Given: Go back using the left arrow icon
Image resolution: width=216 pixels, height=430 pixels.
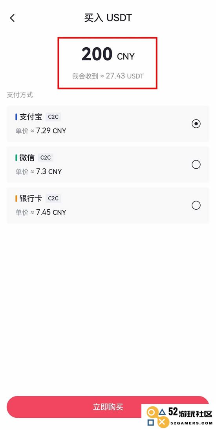Looking at the screenshot, I should coord(12,19).
